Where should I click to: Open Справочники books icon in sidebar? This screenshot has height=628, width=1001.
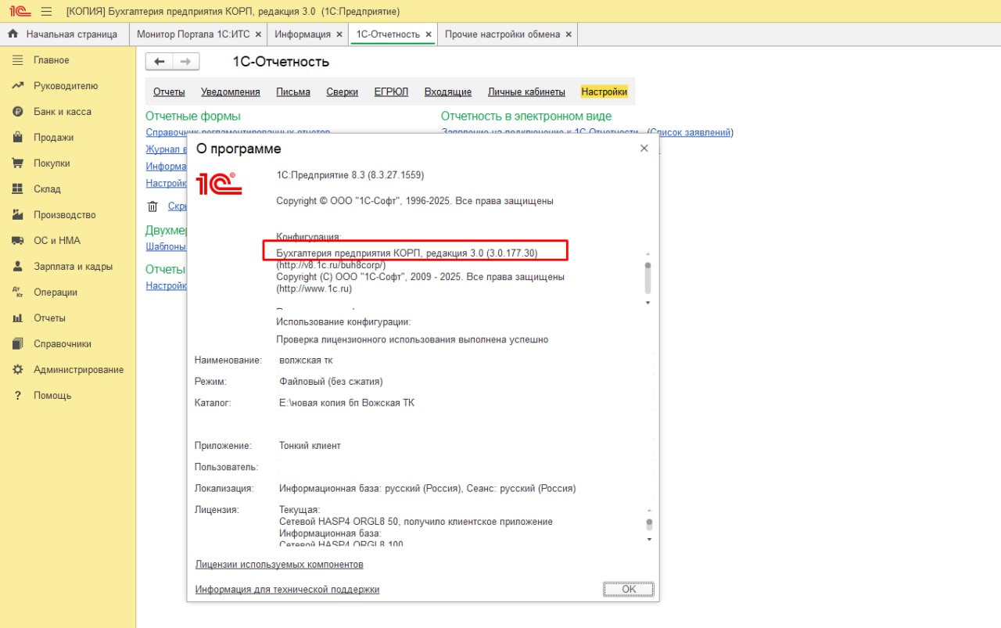tap(17, 344)
